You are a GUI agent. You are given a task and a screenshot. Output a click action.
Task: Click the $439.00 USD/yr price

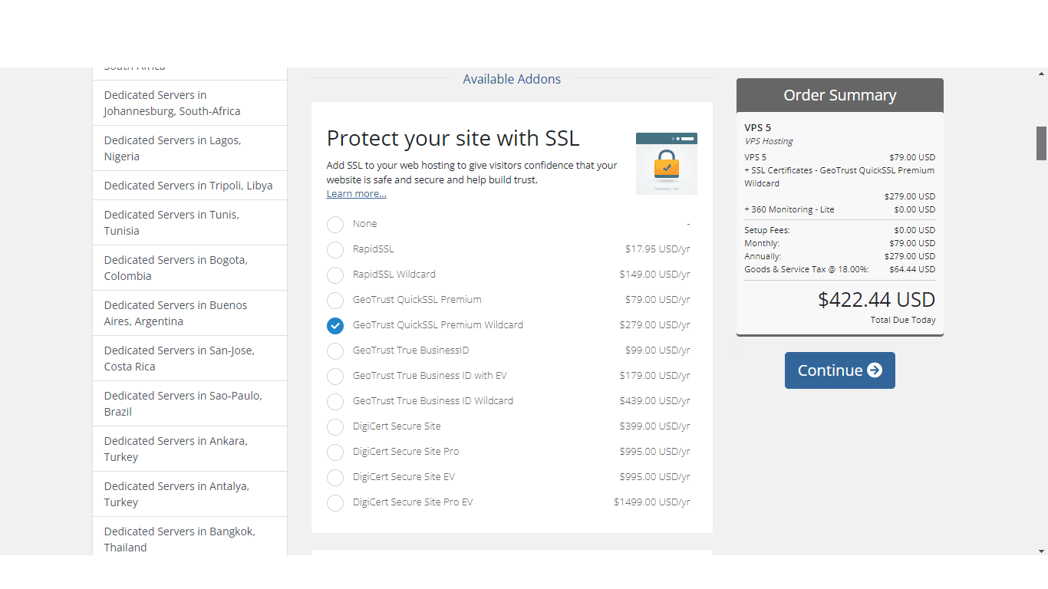[x=655, y=401]
